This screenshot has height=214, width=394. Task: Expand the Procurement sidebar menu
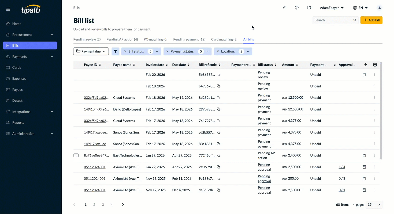(x=30, y=35)
